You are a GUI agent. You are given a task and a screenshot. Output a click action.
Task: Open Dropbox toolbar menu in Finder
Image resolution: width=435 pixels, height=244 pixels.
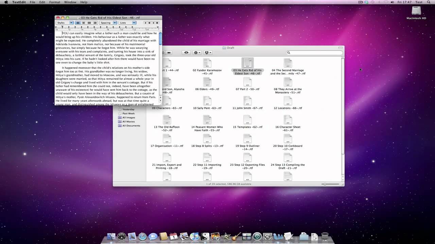coord(208,53)
